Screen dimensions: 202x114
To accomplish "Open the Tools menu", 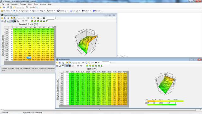I will tap(36, 4).
